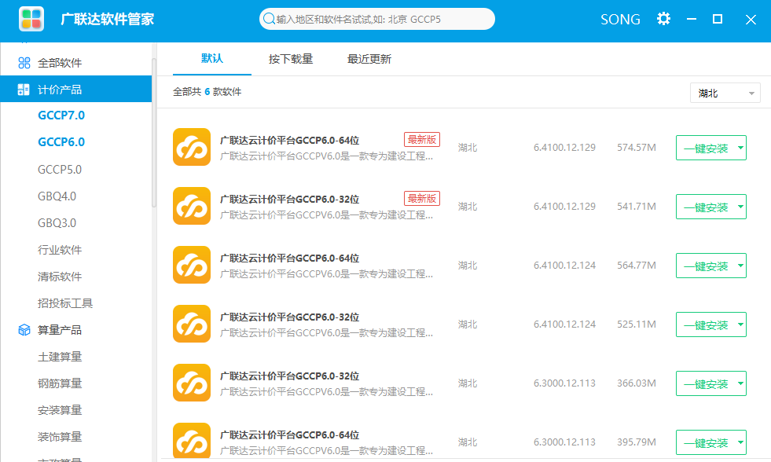This screenshot has width=771, height=462.
Task: Click the cloud icon of the 366.03M entry
Action: tap(192, 383)
